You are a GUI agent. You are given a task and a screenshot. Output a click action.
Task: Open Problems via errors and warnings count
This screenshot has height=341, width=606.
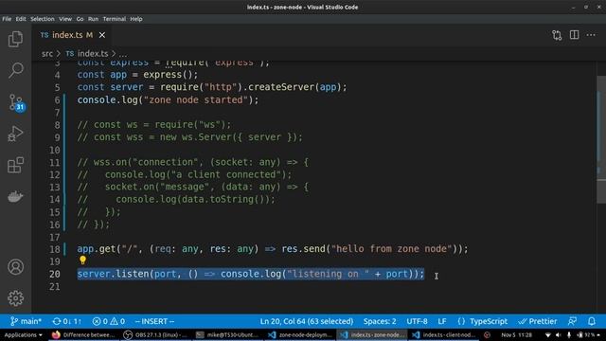[109, 321]
